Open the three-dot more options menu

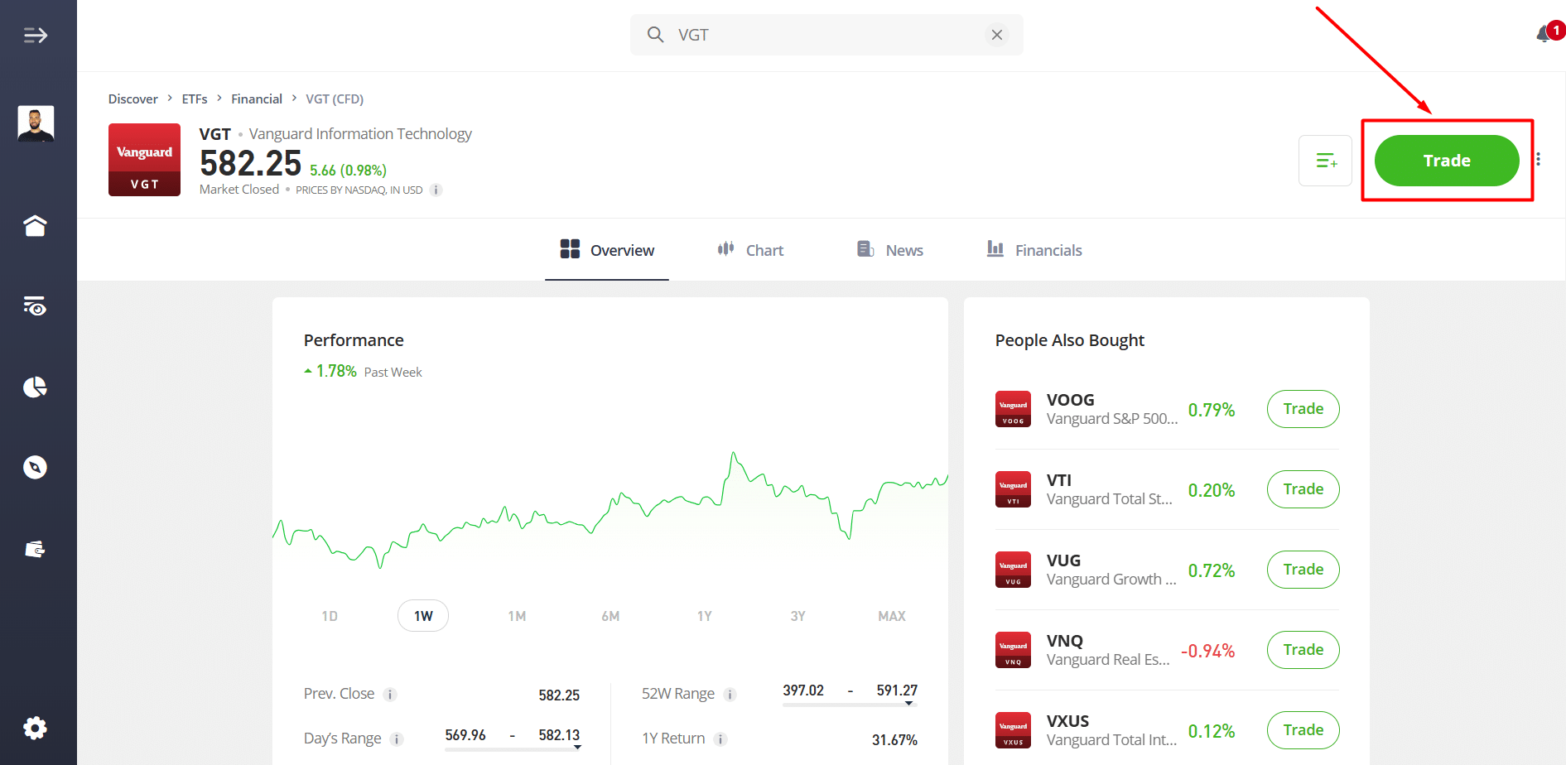click(x=1538, y=159)
